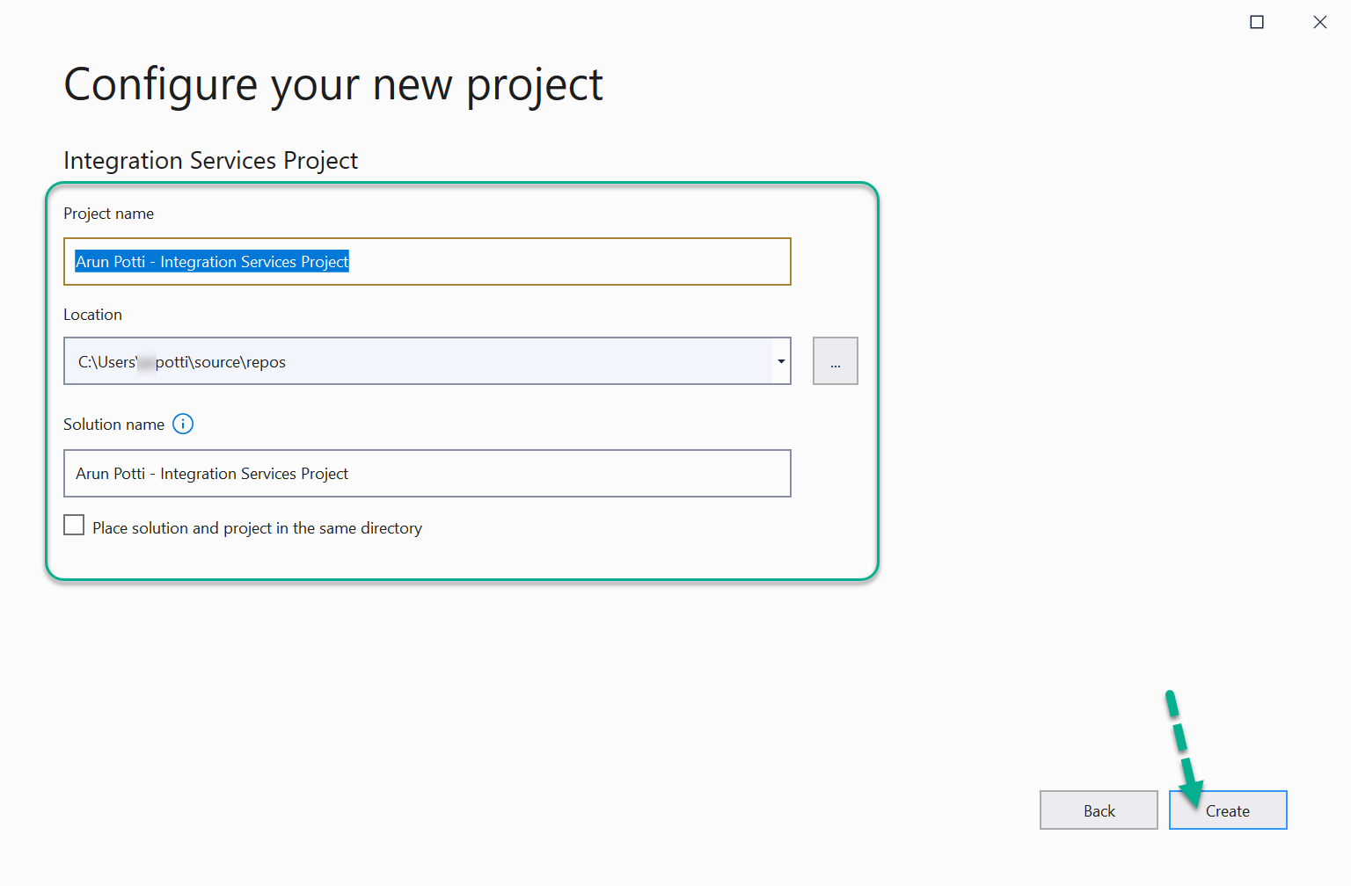Open the Location history dropdown arrow

tap(780, 361)
